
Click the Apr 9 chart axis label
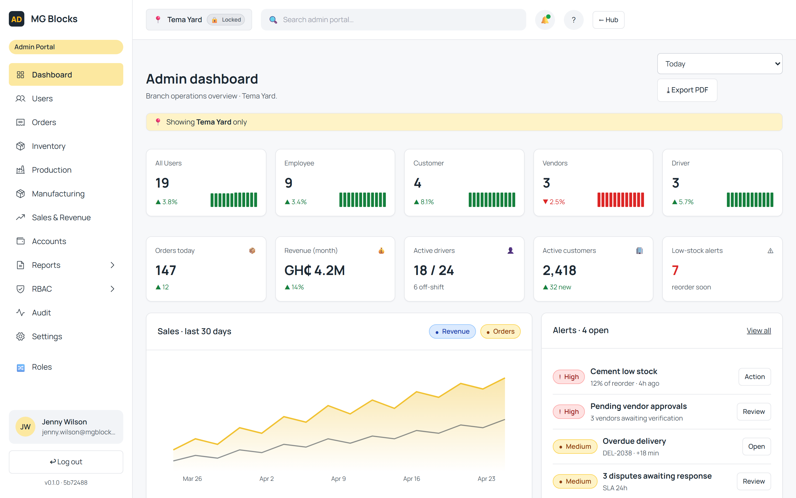(x=338, y=479)
